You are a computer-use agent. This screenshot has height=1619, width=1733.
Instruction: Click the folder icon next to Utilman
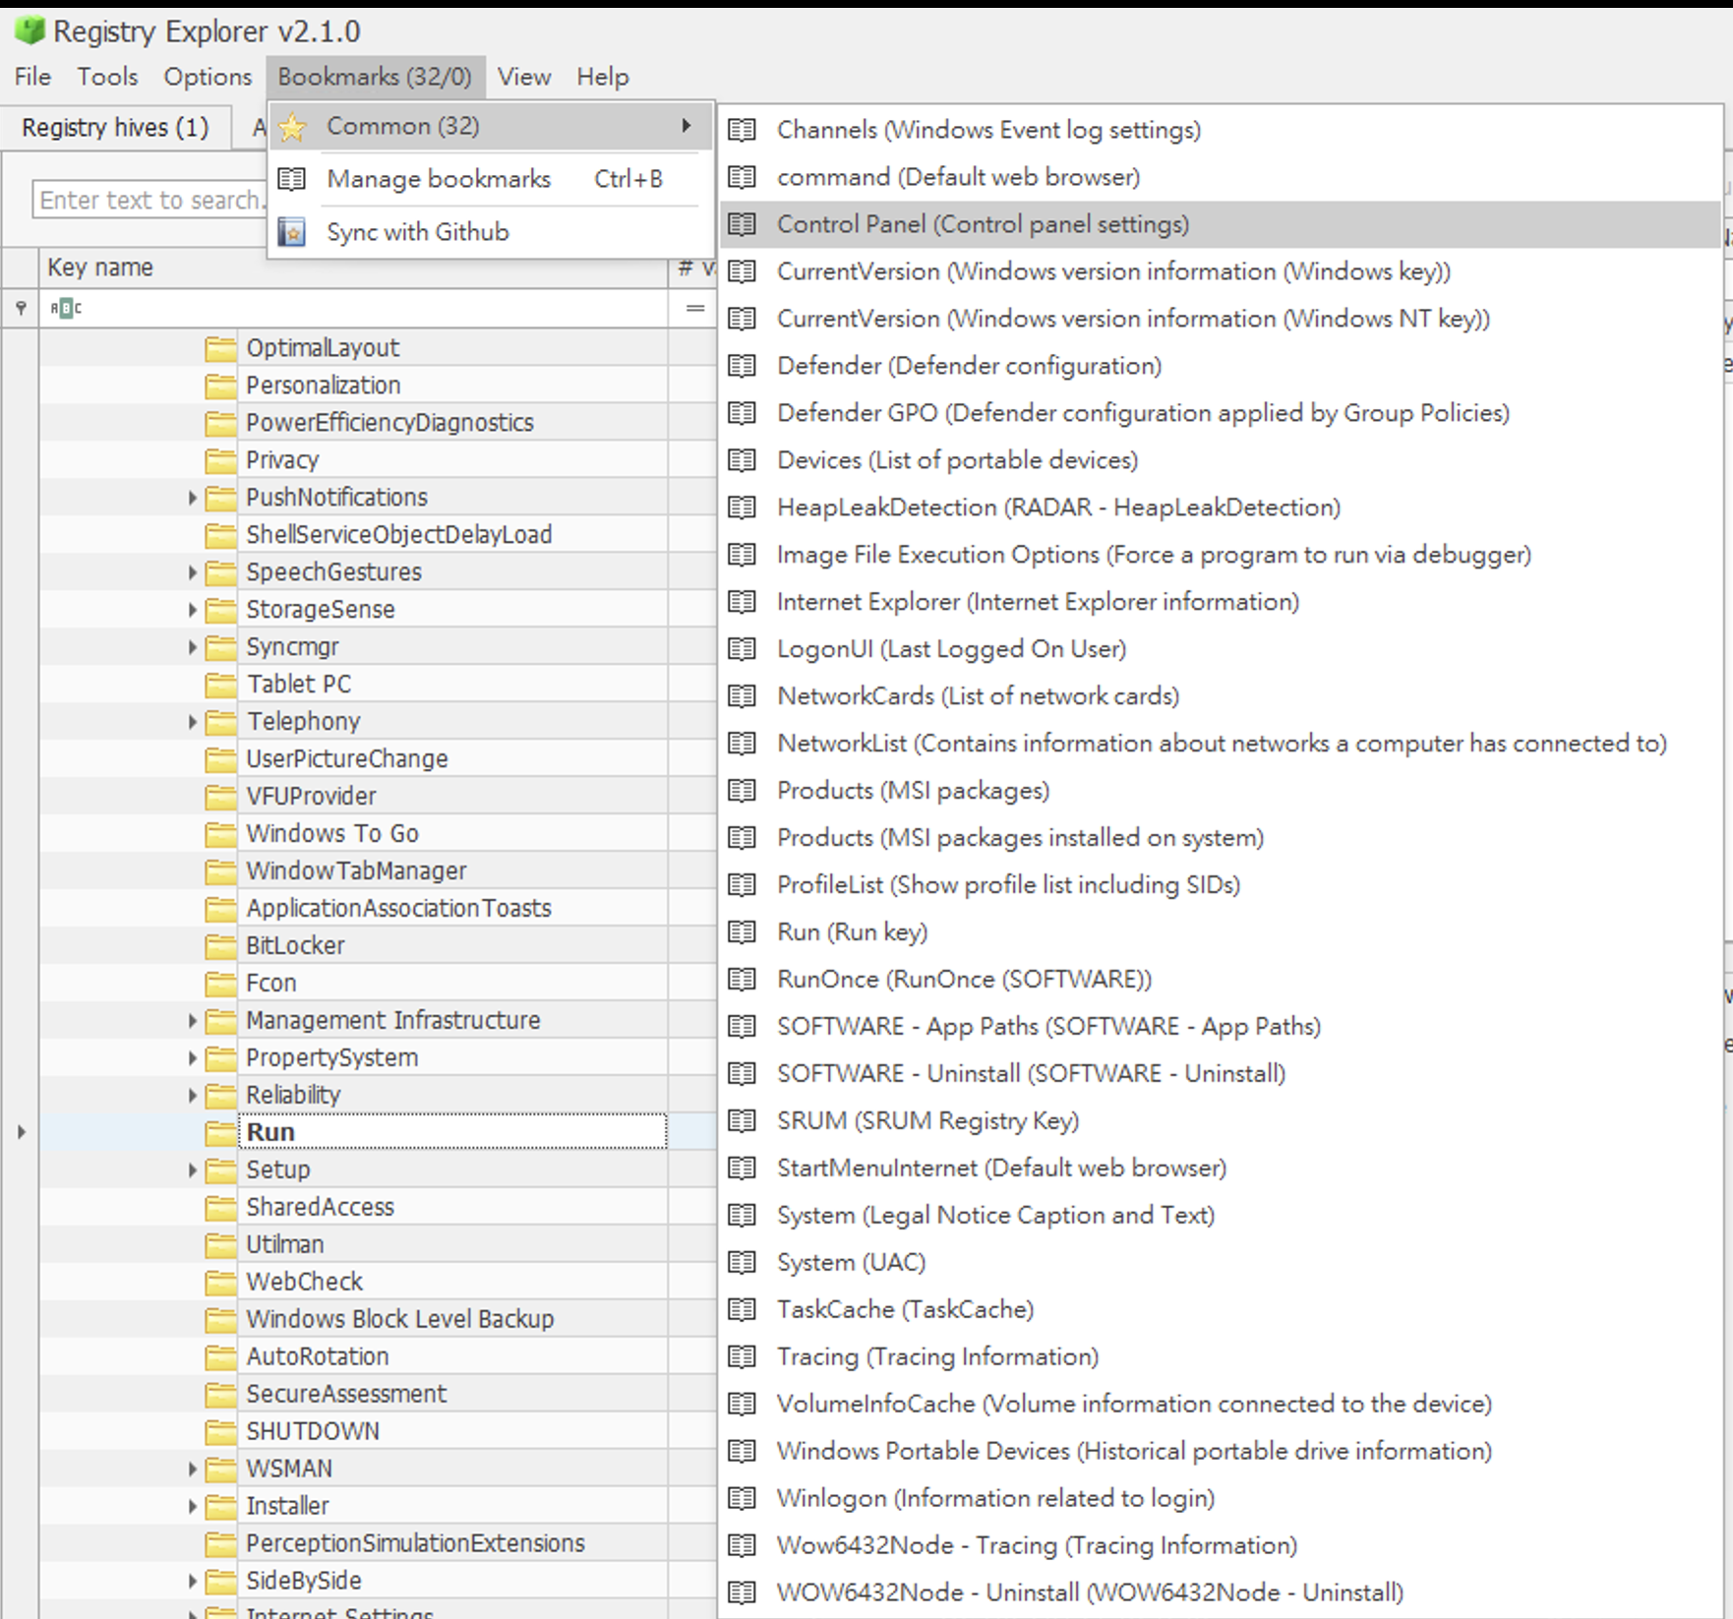coord(220,1244)
